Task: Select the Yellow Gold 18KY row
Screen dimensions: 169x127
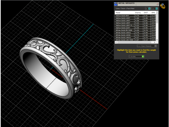Action: coord(135,23)
